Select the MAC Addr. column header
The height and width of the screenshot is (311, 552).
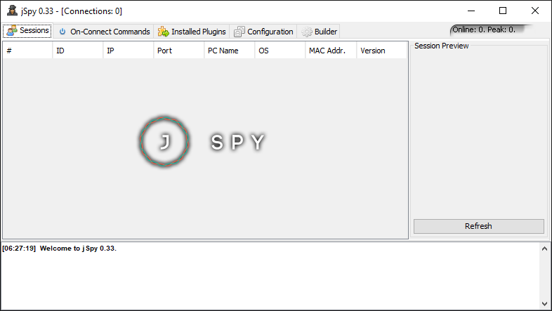331,51
